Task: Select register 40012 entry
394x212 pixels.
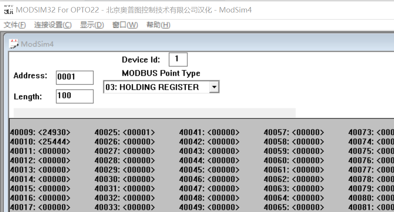Action: 40,160
